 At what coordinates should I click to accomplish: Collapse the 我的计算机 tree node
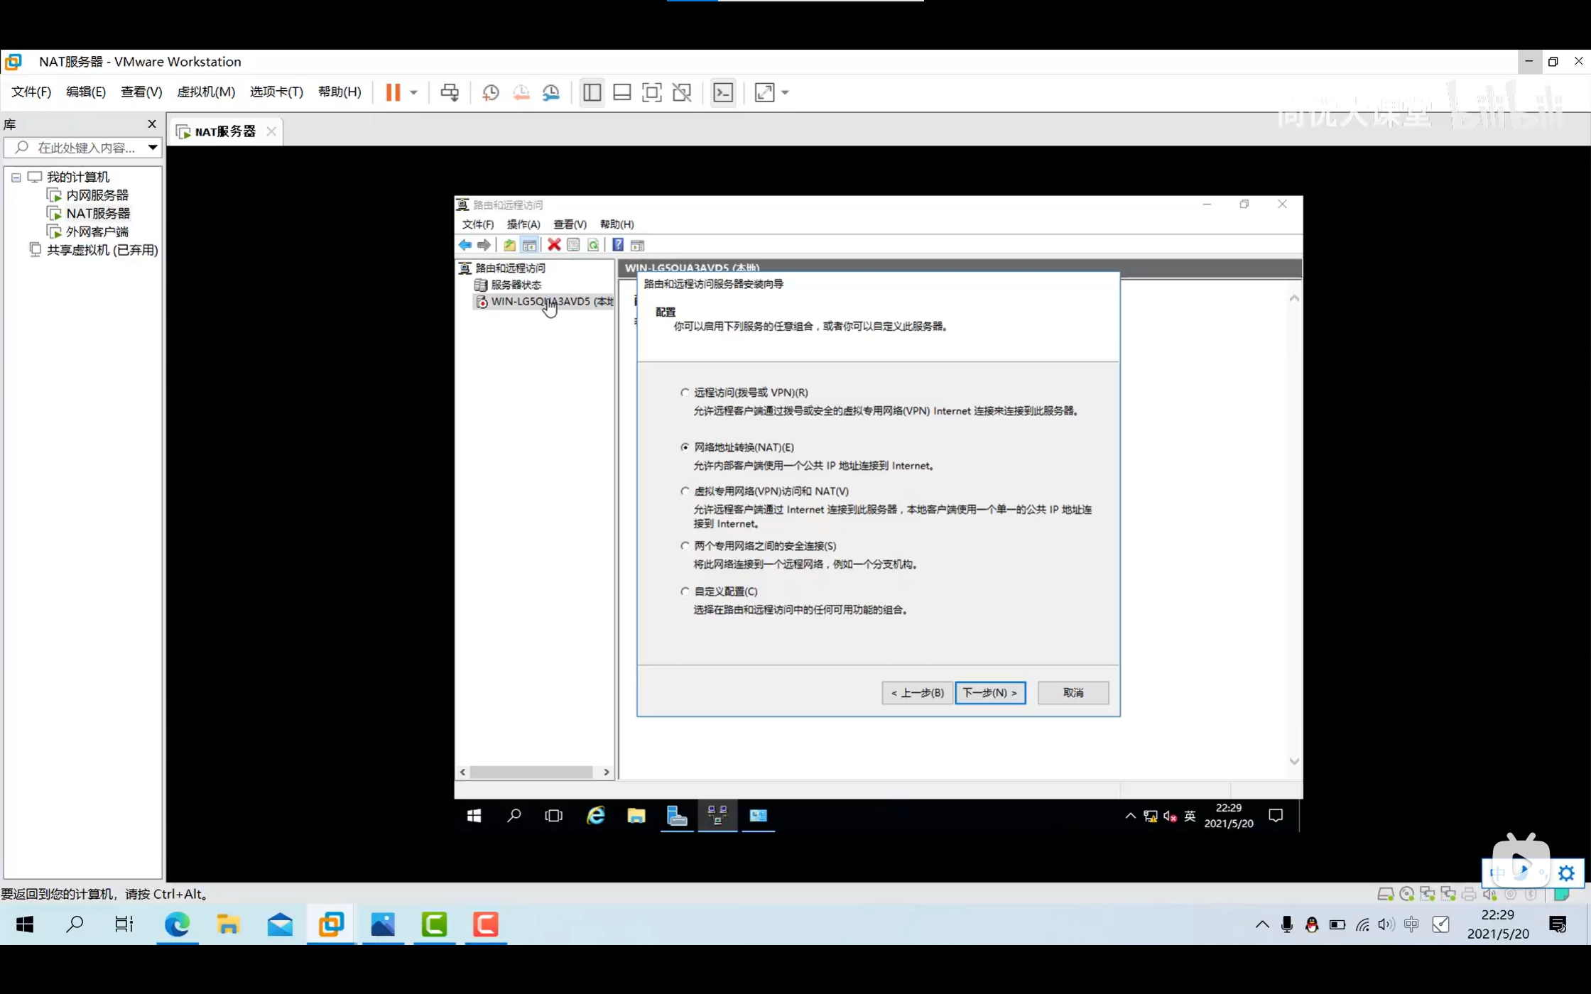(16, 177)
